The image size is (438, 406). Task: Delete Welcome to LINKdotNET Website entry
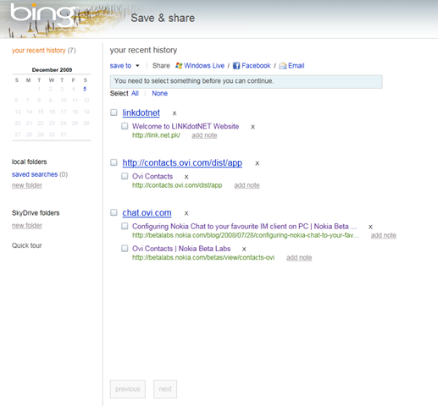point(252,127)
